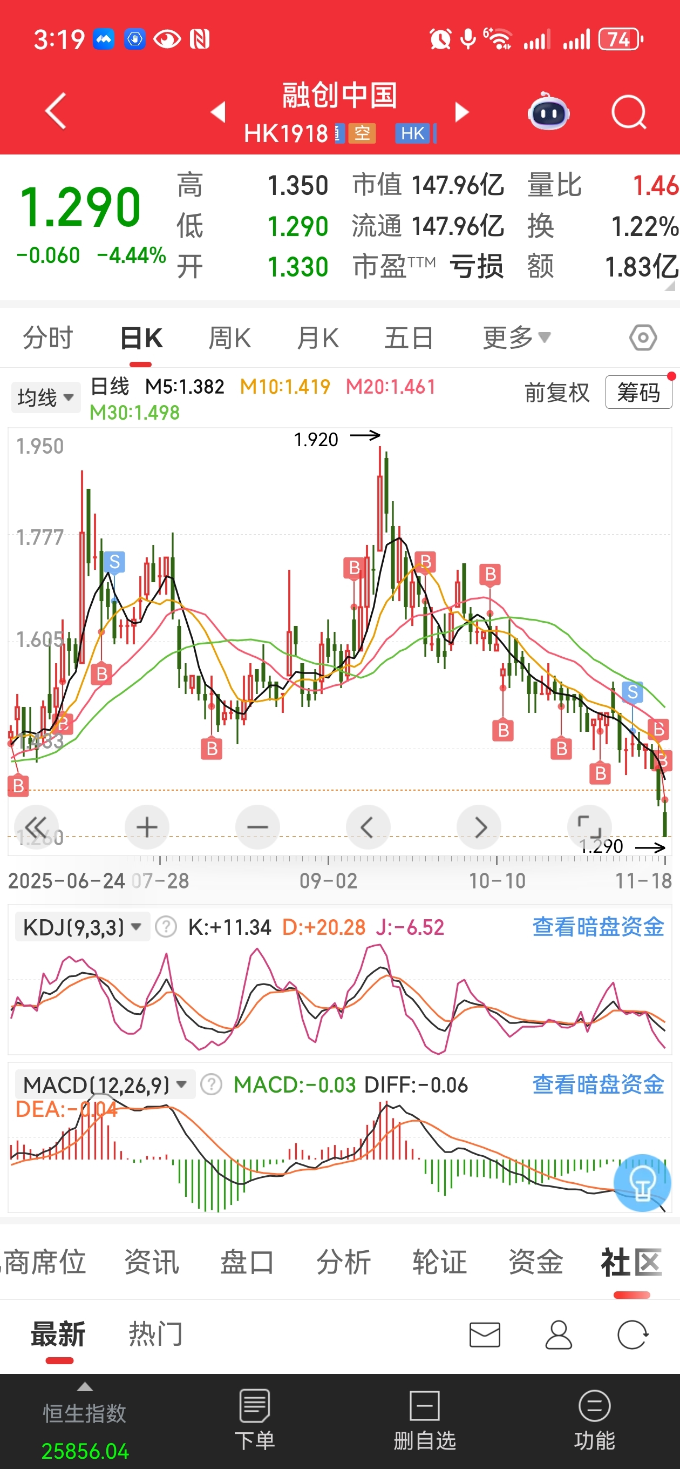
Task: Switch to 周K chart tab
Action: coord(230,338)
